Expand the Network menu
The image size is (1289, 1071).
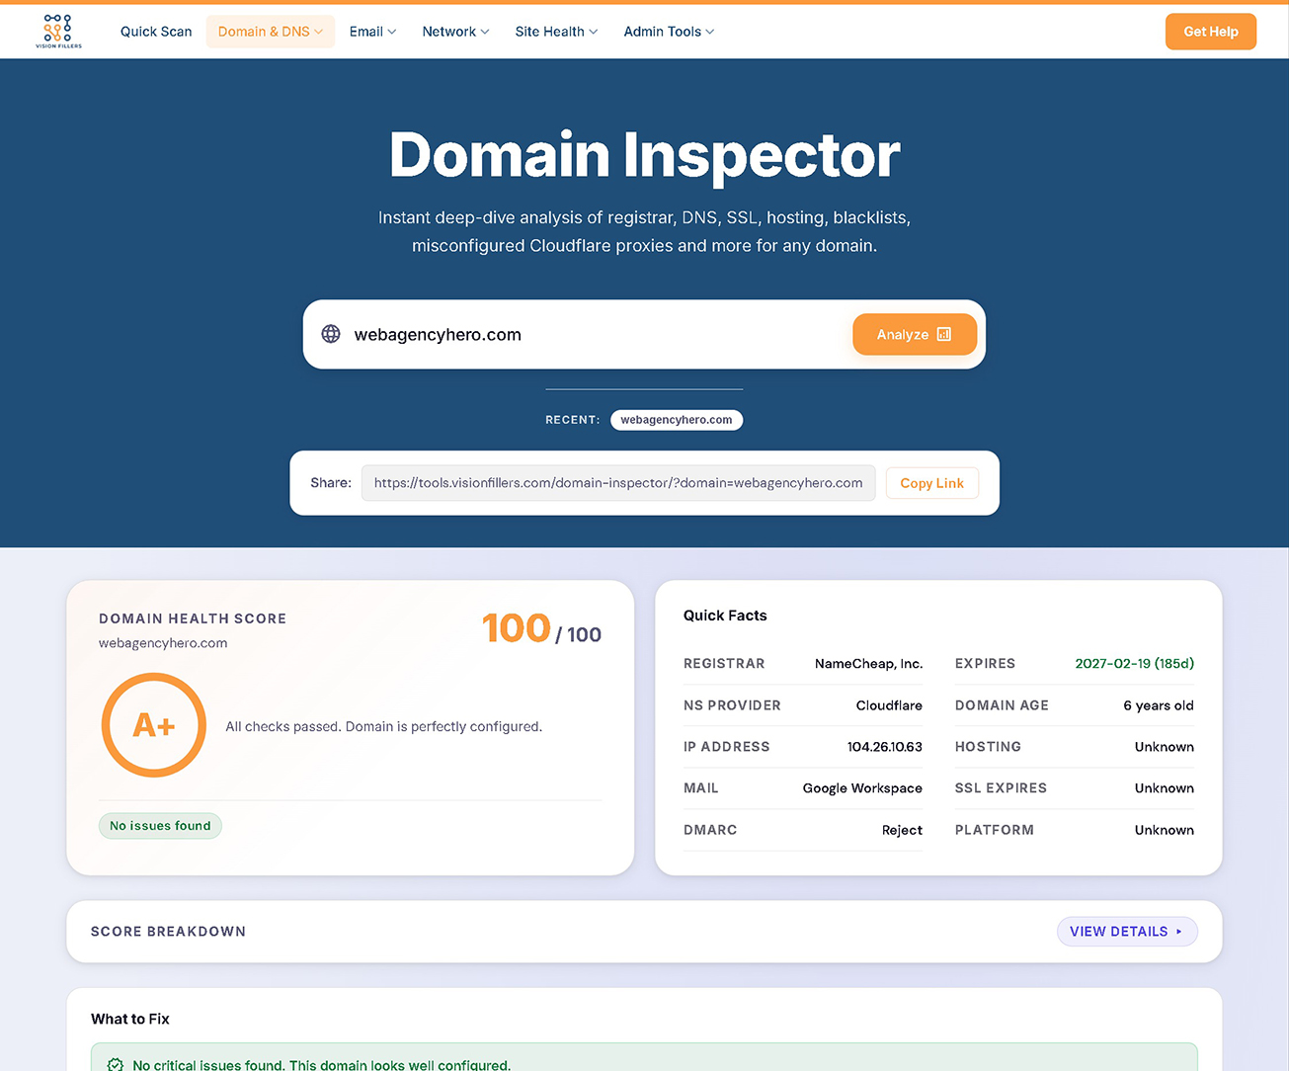(455, 32)
